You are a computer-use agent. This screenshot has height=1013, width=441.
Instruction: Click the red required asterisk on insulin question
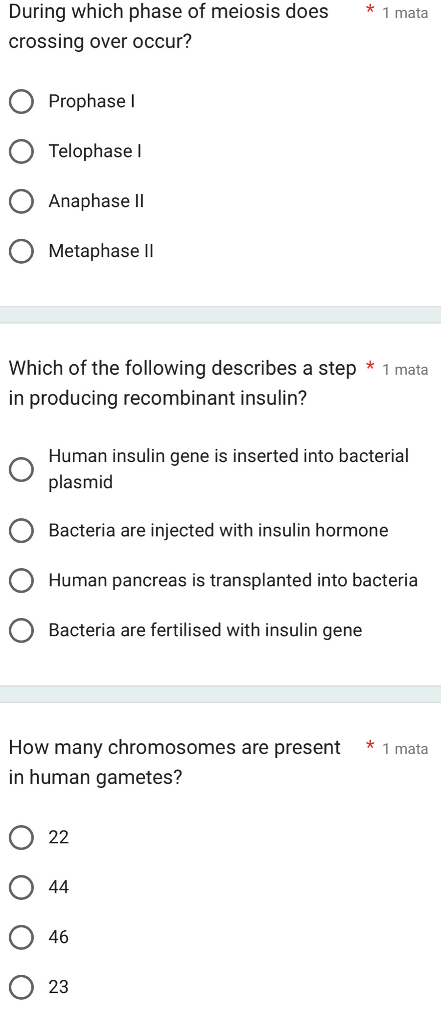(x=371, y=367)
